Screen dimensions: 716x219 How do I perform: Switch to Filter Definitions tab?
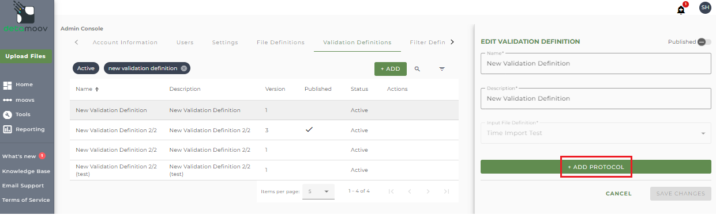(x=428, y=43)
